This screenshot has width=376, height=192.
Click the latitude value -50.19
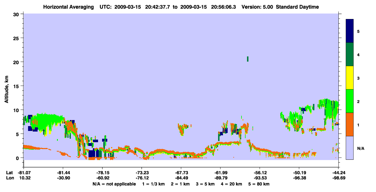pos(299,173)
